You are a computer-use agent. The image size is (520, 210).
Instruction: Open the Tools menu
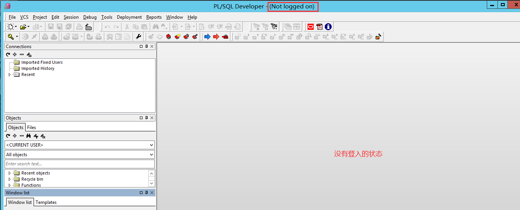point(107,17)
